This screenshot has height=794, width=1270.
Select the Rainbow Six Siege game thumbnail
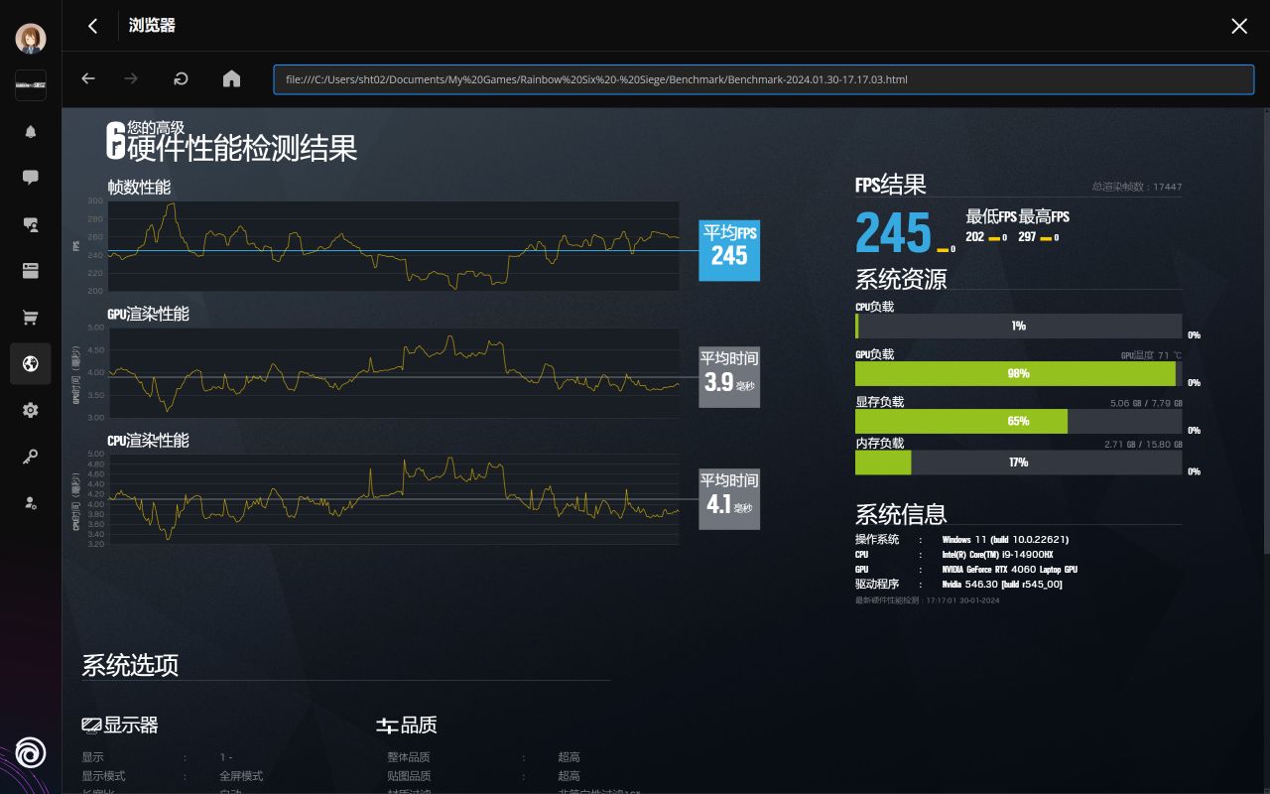(31, 85)
